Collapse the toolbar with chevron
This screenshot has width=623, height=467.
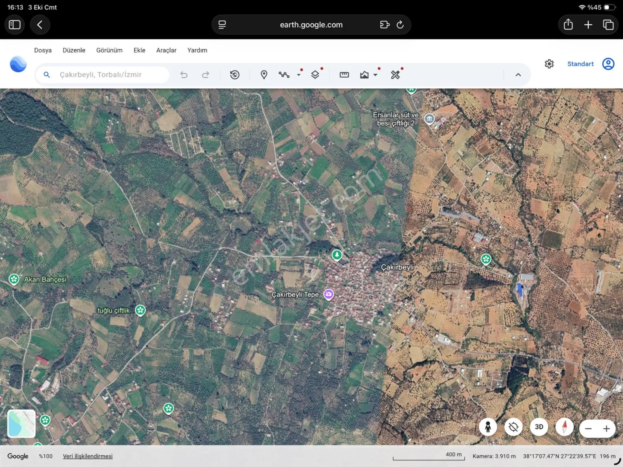[518, 75]
